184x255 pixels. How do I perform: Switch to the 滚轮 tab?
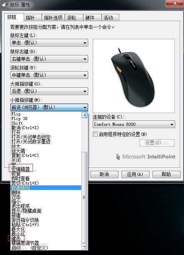tap(74, 18)
